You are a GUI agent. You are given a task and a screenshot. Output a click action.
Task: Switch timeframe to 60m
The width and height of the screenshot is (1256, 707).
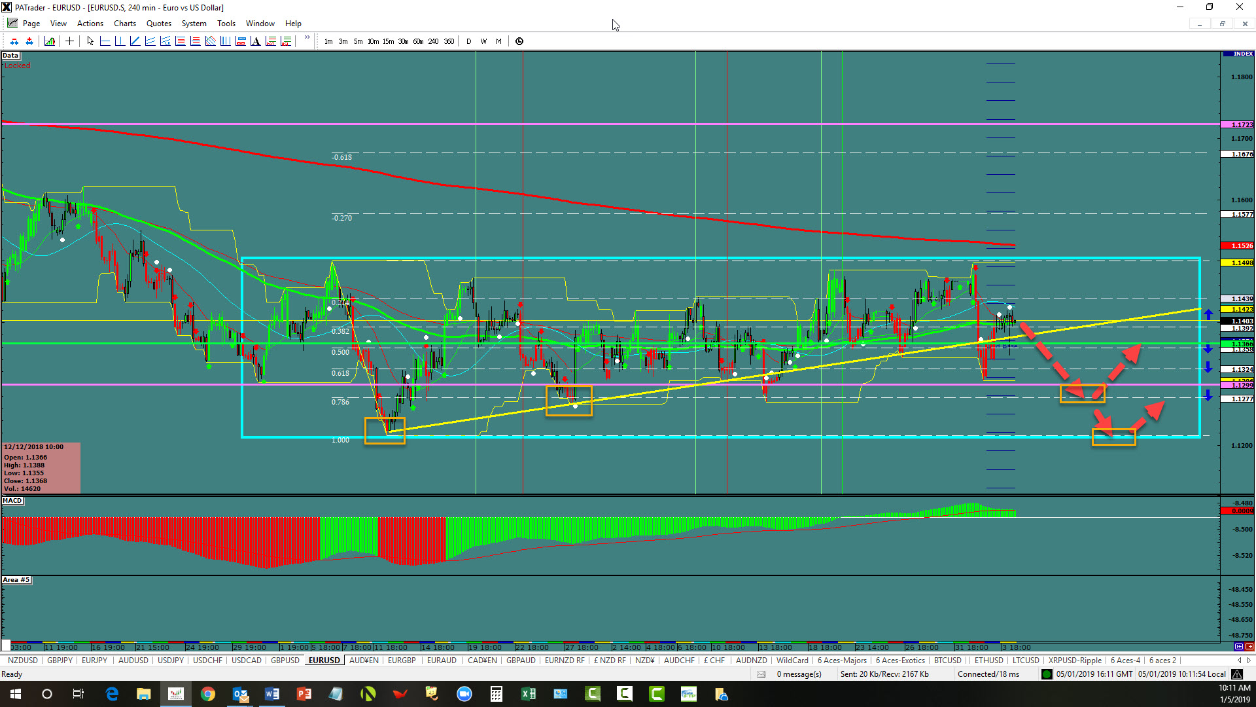418,41
